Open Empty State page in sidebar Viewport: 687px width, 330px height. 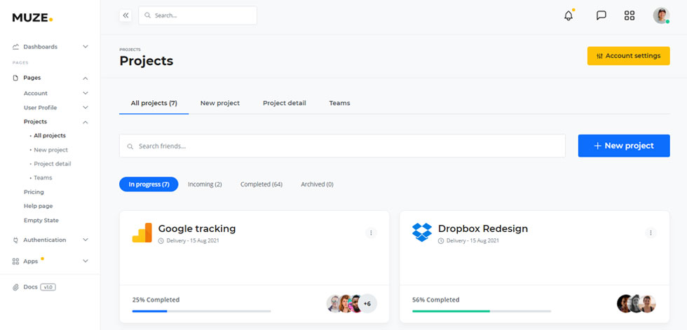[x=41, y=220]
